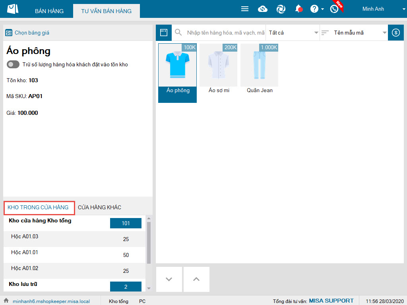Click the warehouse list scrollbar thumb
The height and width of the screenshot is (305, 407).
149,243
